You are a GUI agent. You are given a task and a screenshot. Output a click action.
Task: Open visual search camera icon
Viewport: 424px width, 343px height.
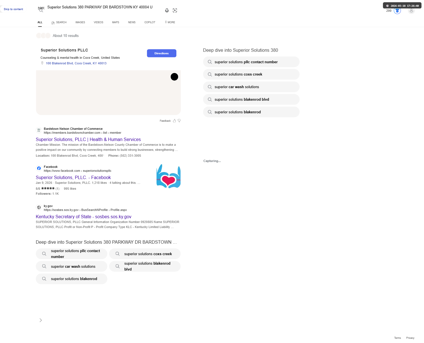click(175, 10)
